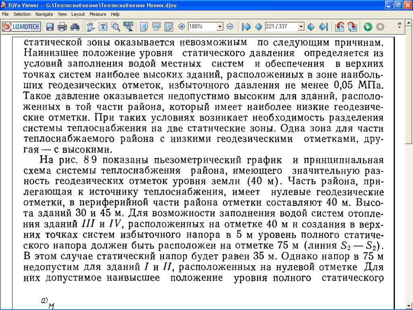Click the text "(40 м)" in the paragraph

[x=265, y=181]
